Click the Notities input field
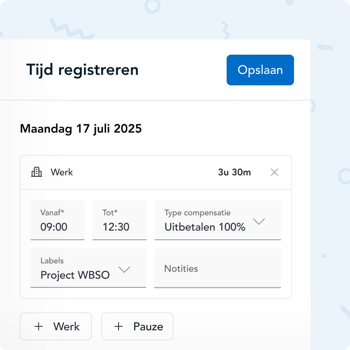 (217, 269)
